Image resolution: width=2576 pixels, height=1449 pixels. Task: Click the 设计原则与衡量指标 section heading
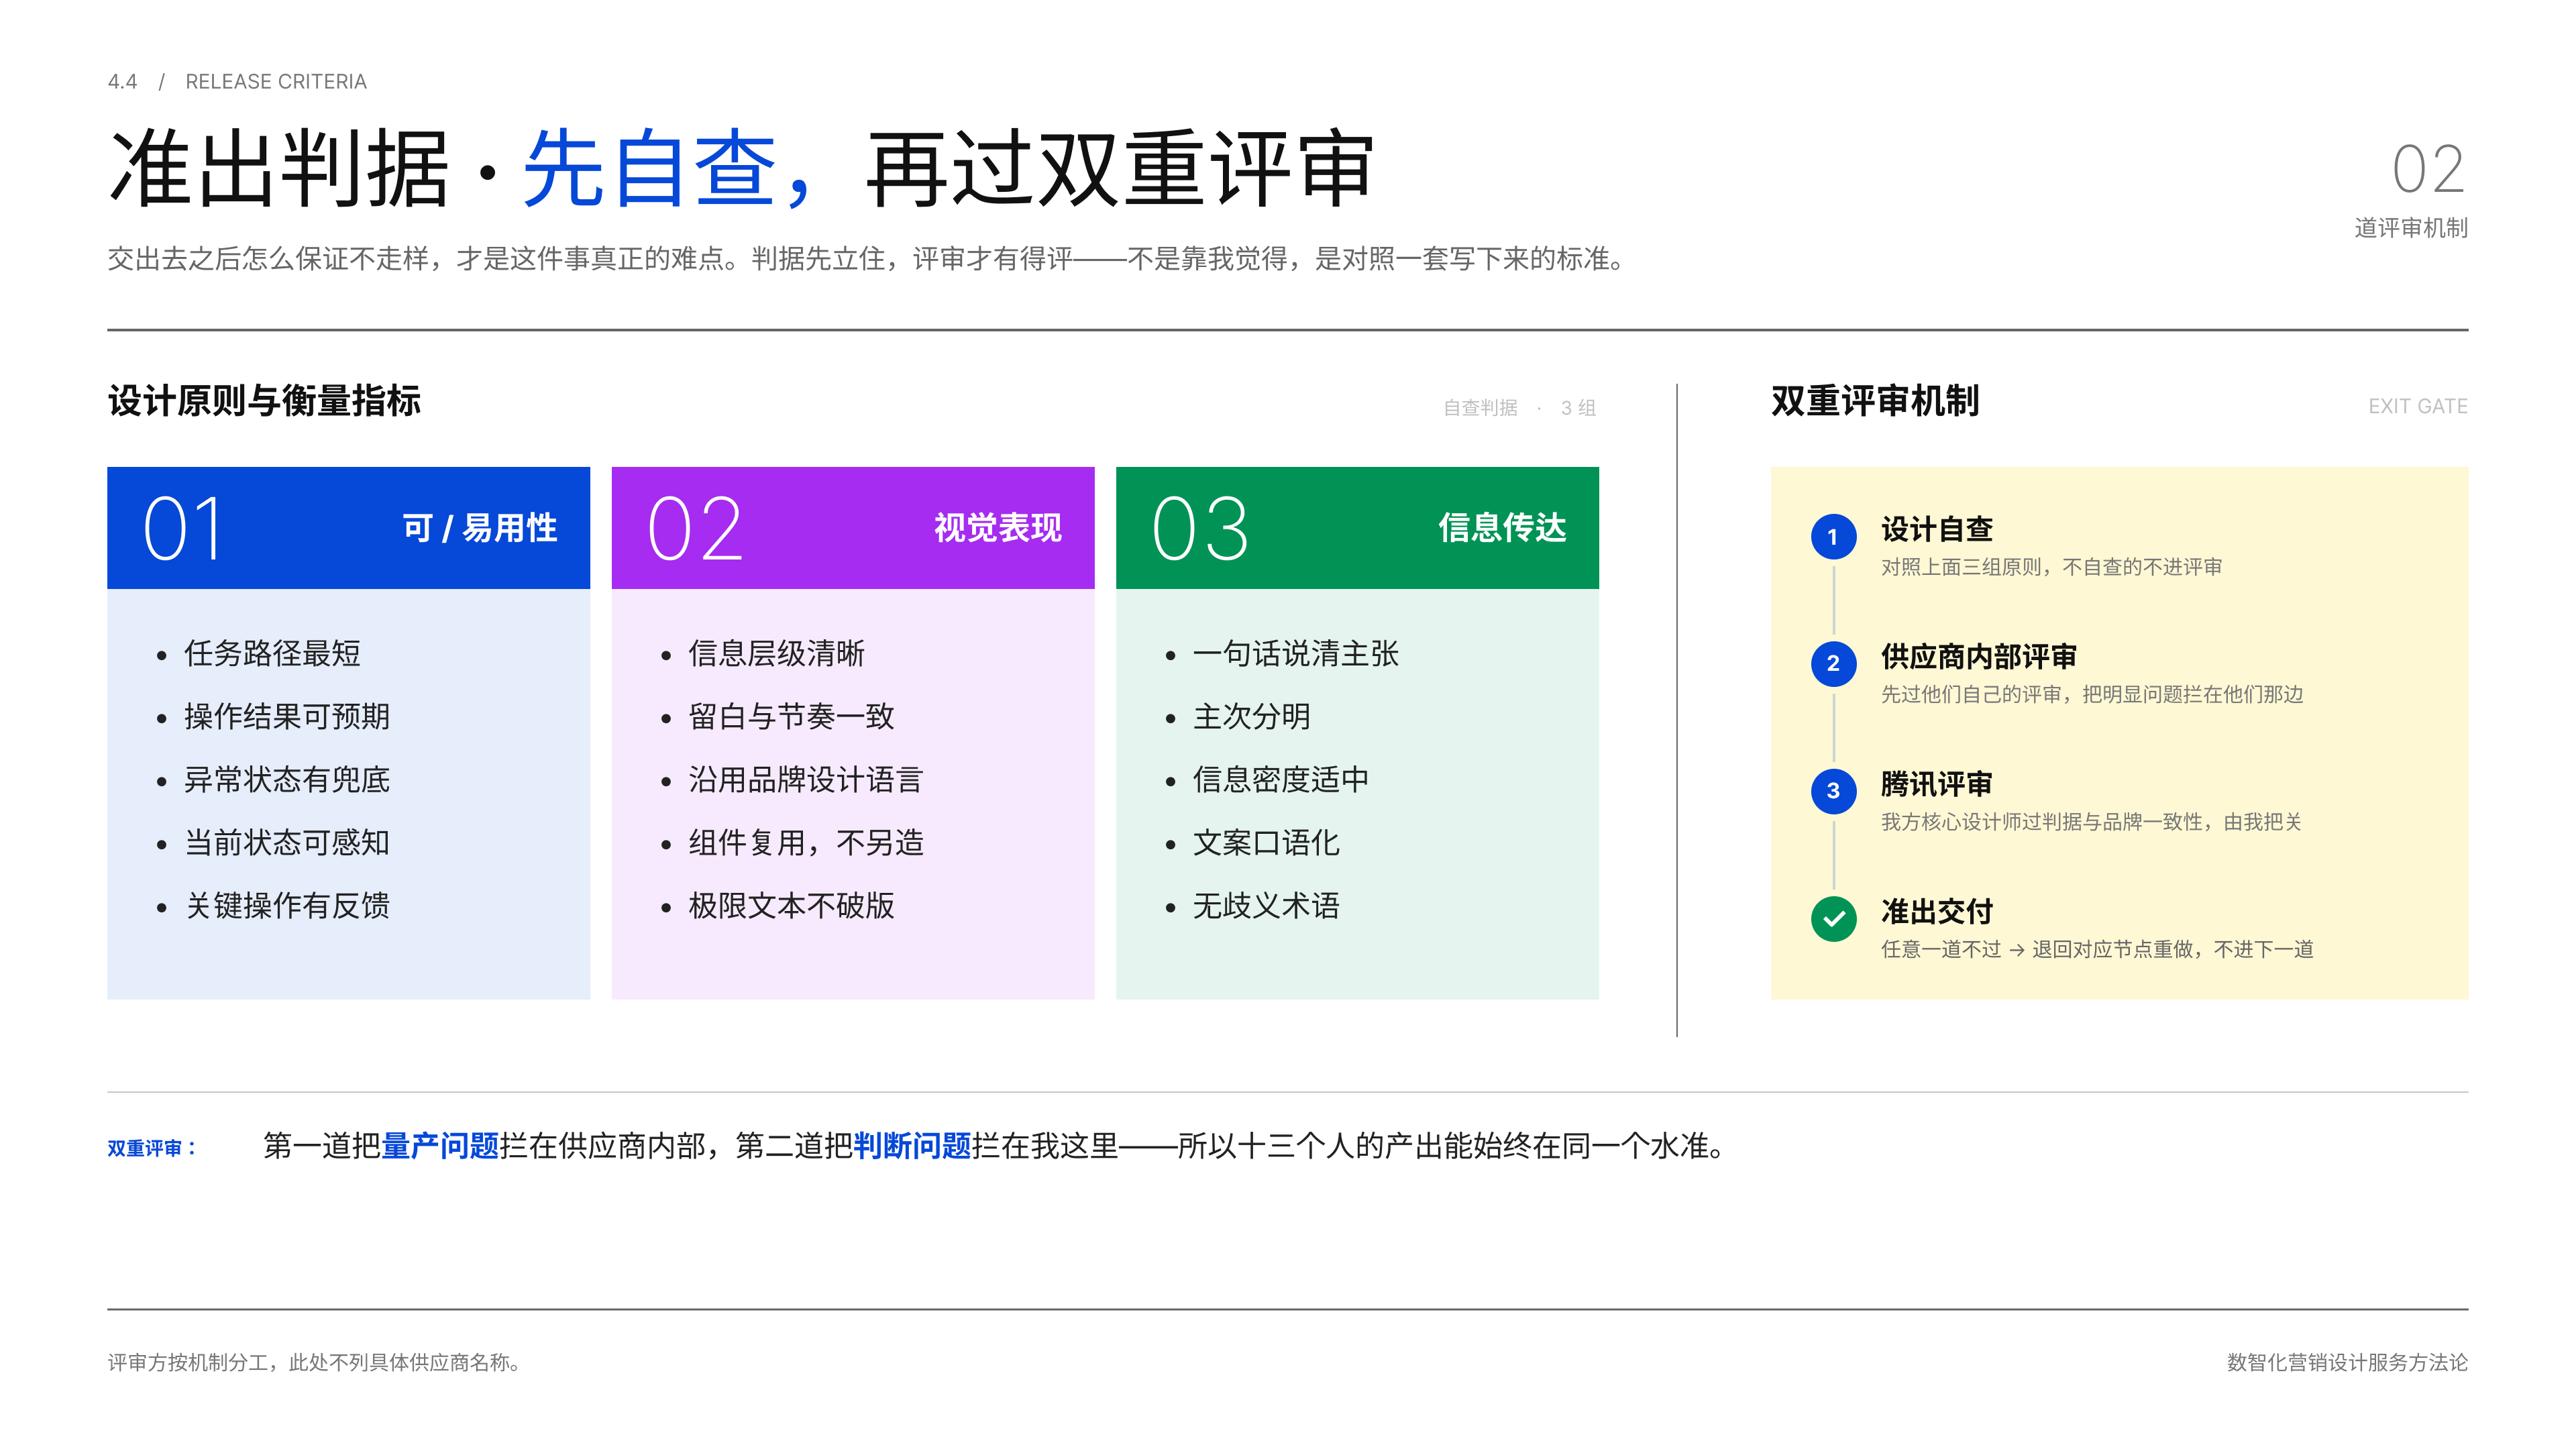[x=265, y=401]
